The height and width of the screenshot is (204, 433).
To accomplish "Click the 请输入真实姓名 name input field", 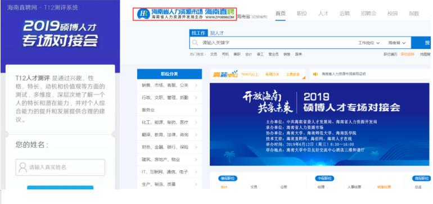I will pyautogui.click(x=60, y=167).
